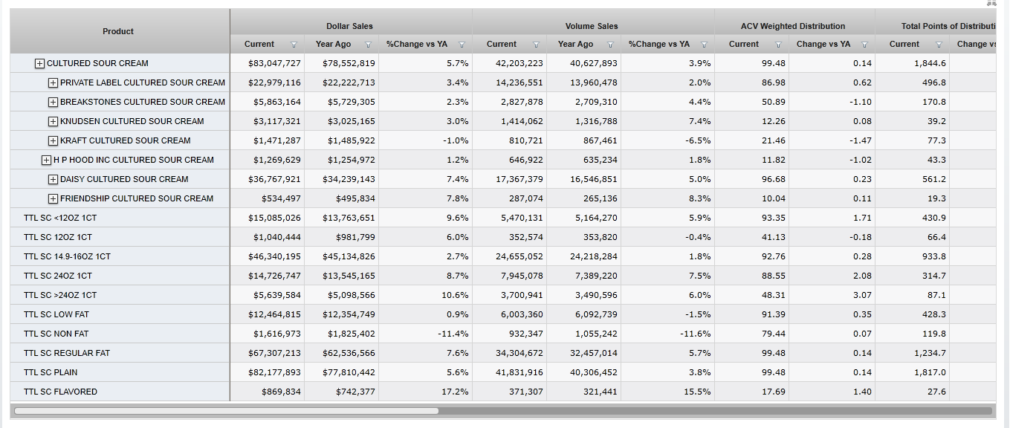Expand the CULTURED SOUR CREAM row

pos(40,63)
